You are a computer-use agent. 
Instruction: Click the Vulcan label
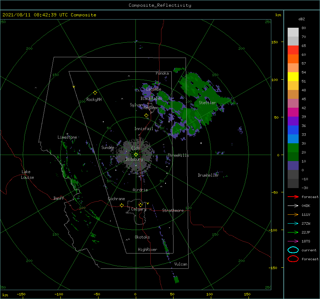coord(181,264)
